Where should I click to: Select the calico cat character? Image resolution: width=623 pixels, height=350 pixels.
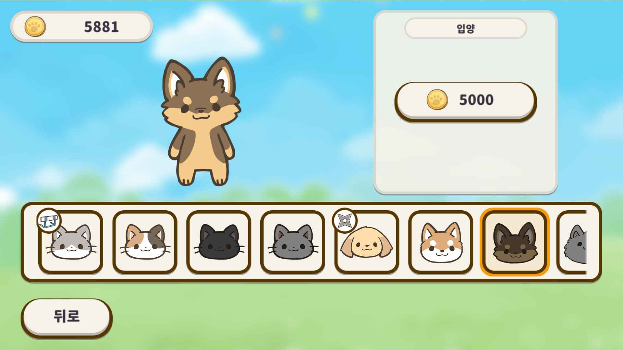pos(145,242)
